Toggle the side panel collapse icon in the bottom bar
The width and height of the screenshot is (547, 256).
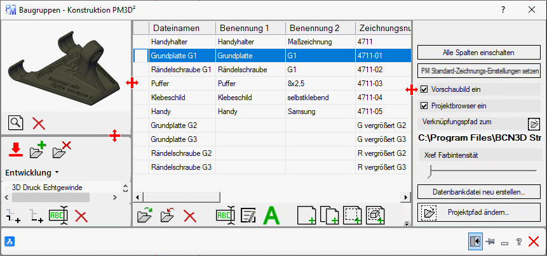[x=474, y=241]
